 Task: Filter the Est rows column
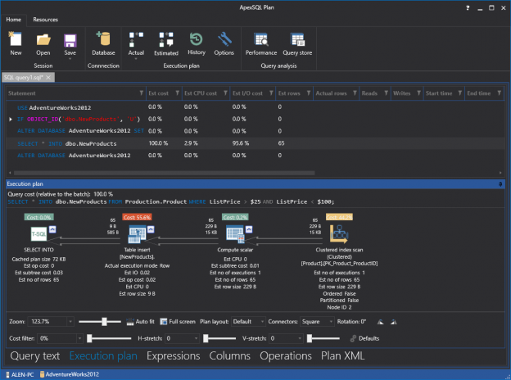pyautogui.click(x=309, y=93)
